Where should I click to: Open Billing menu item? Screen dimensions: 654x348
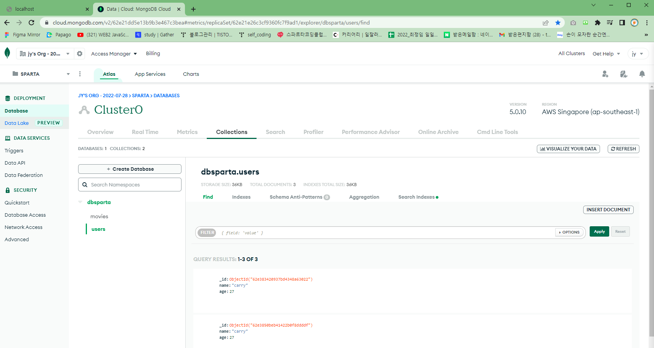(x=153, y=54)
